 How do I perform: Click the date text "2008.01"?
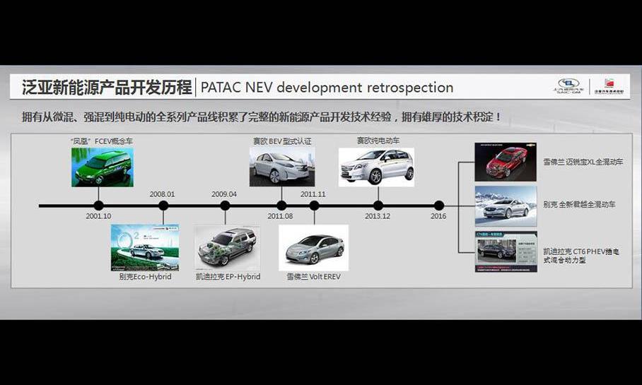(x=162, y=194)
